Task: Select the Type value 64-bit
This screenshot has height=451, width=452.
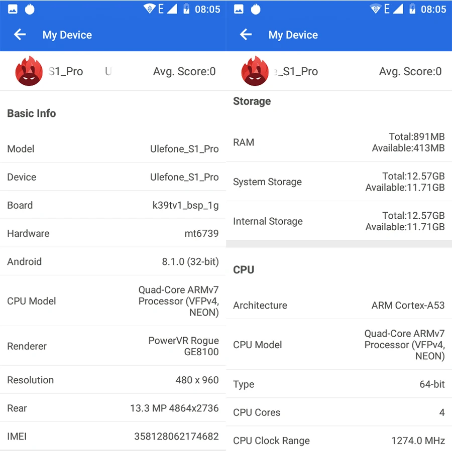Action: [432, 384]
